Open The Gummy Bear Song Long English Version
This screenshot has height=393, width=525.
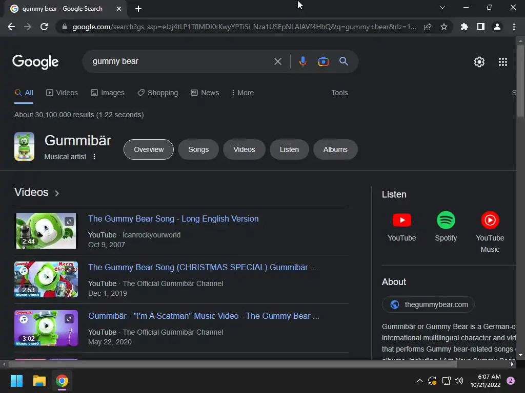tap(173, 219)
